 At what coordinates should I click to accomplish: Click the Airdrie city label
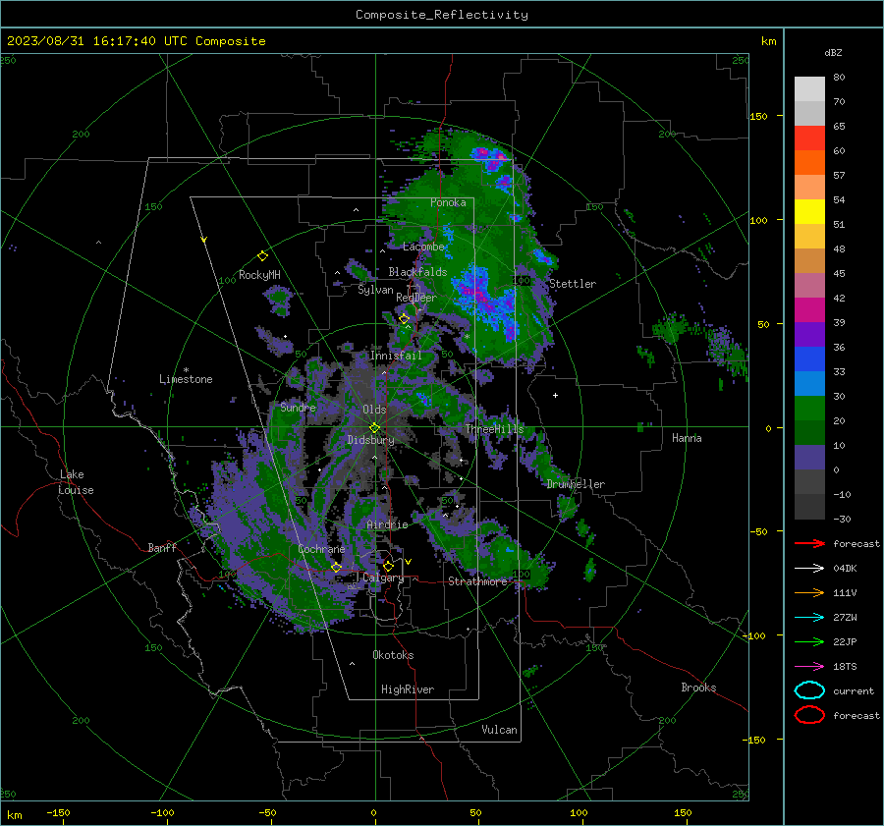(x=387, y=524)
